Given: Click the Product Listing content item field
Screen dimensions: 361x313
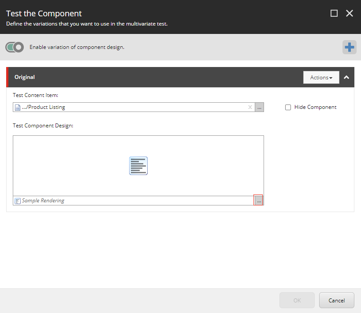Looking at the screenshot, I should click(134, 107).
